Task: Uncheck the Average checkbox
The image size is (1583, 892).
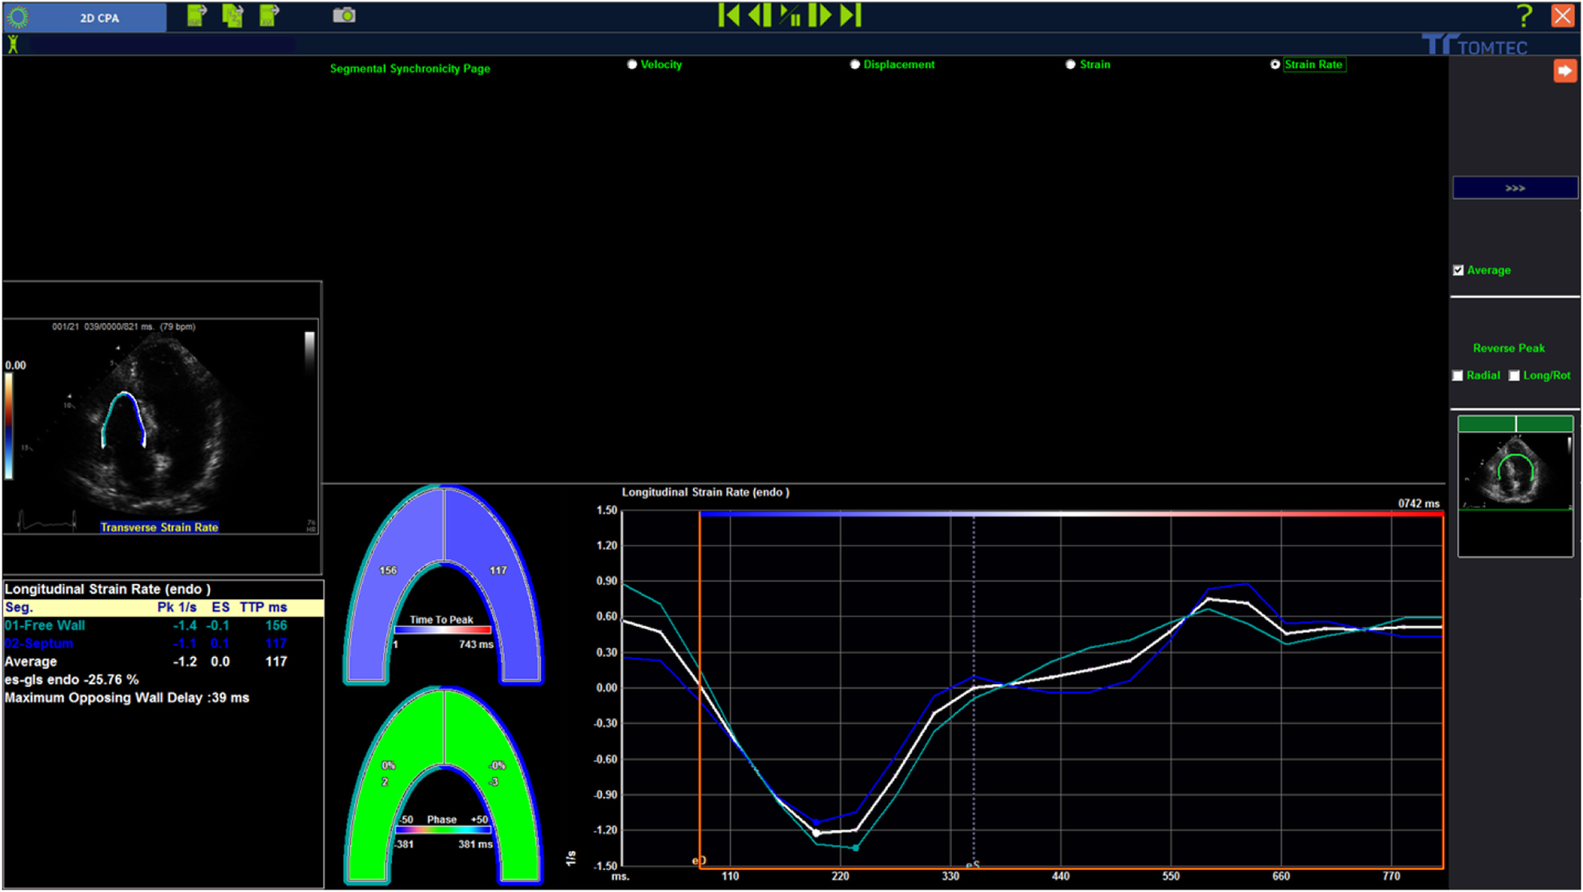Action: point(1459,270)
